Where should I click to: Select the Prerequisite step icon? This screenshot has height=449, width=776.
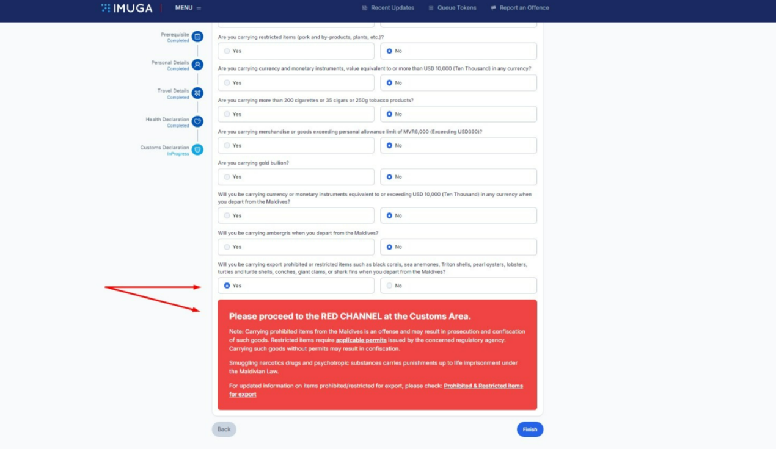click(x=197, y=37)
